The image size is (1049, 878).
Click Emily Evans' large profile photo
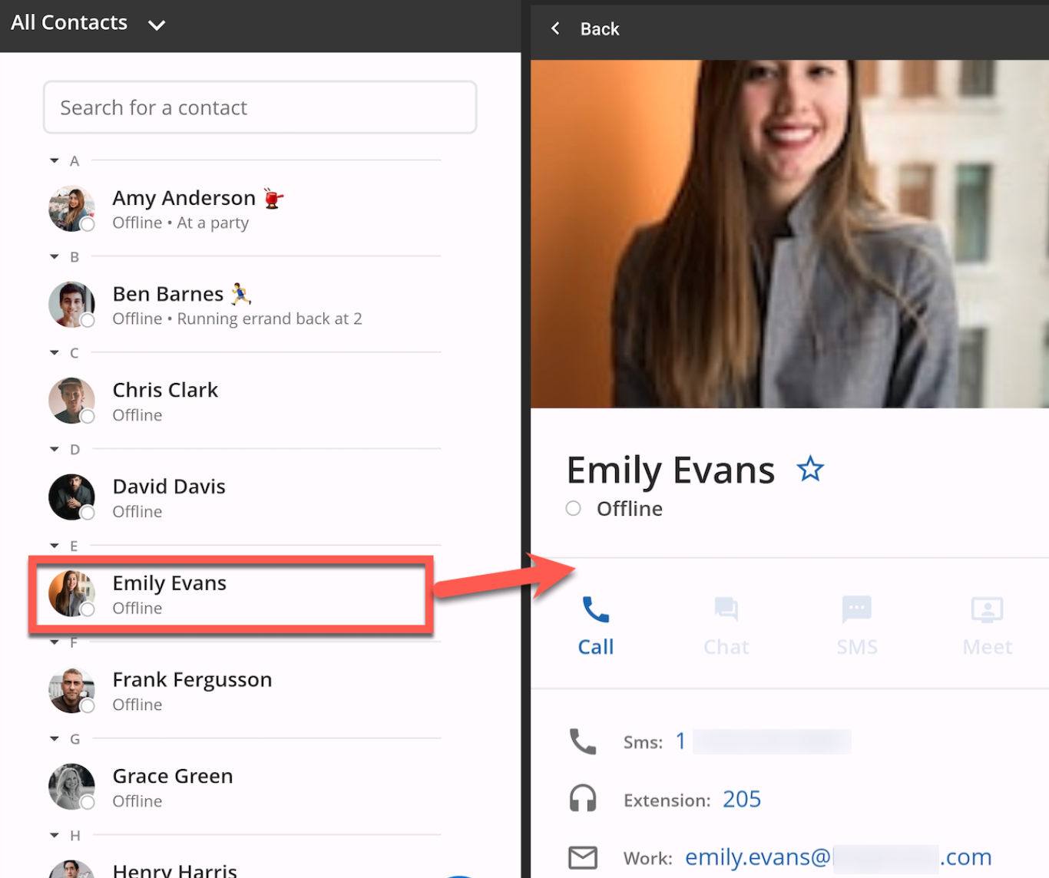point(789,234)
